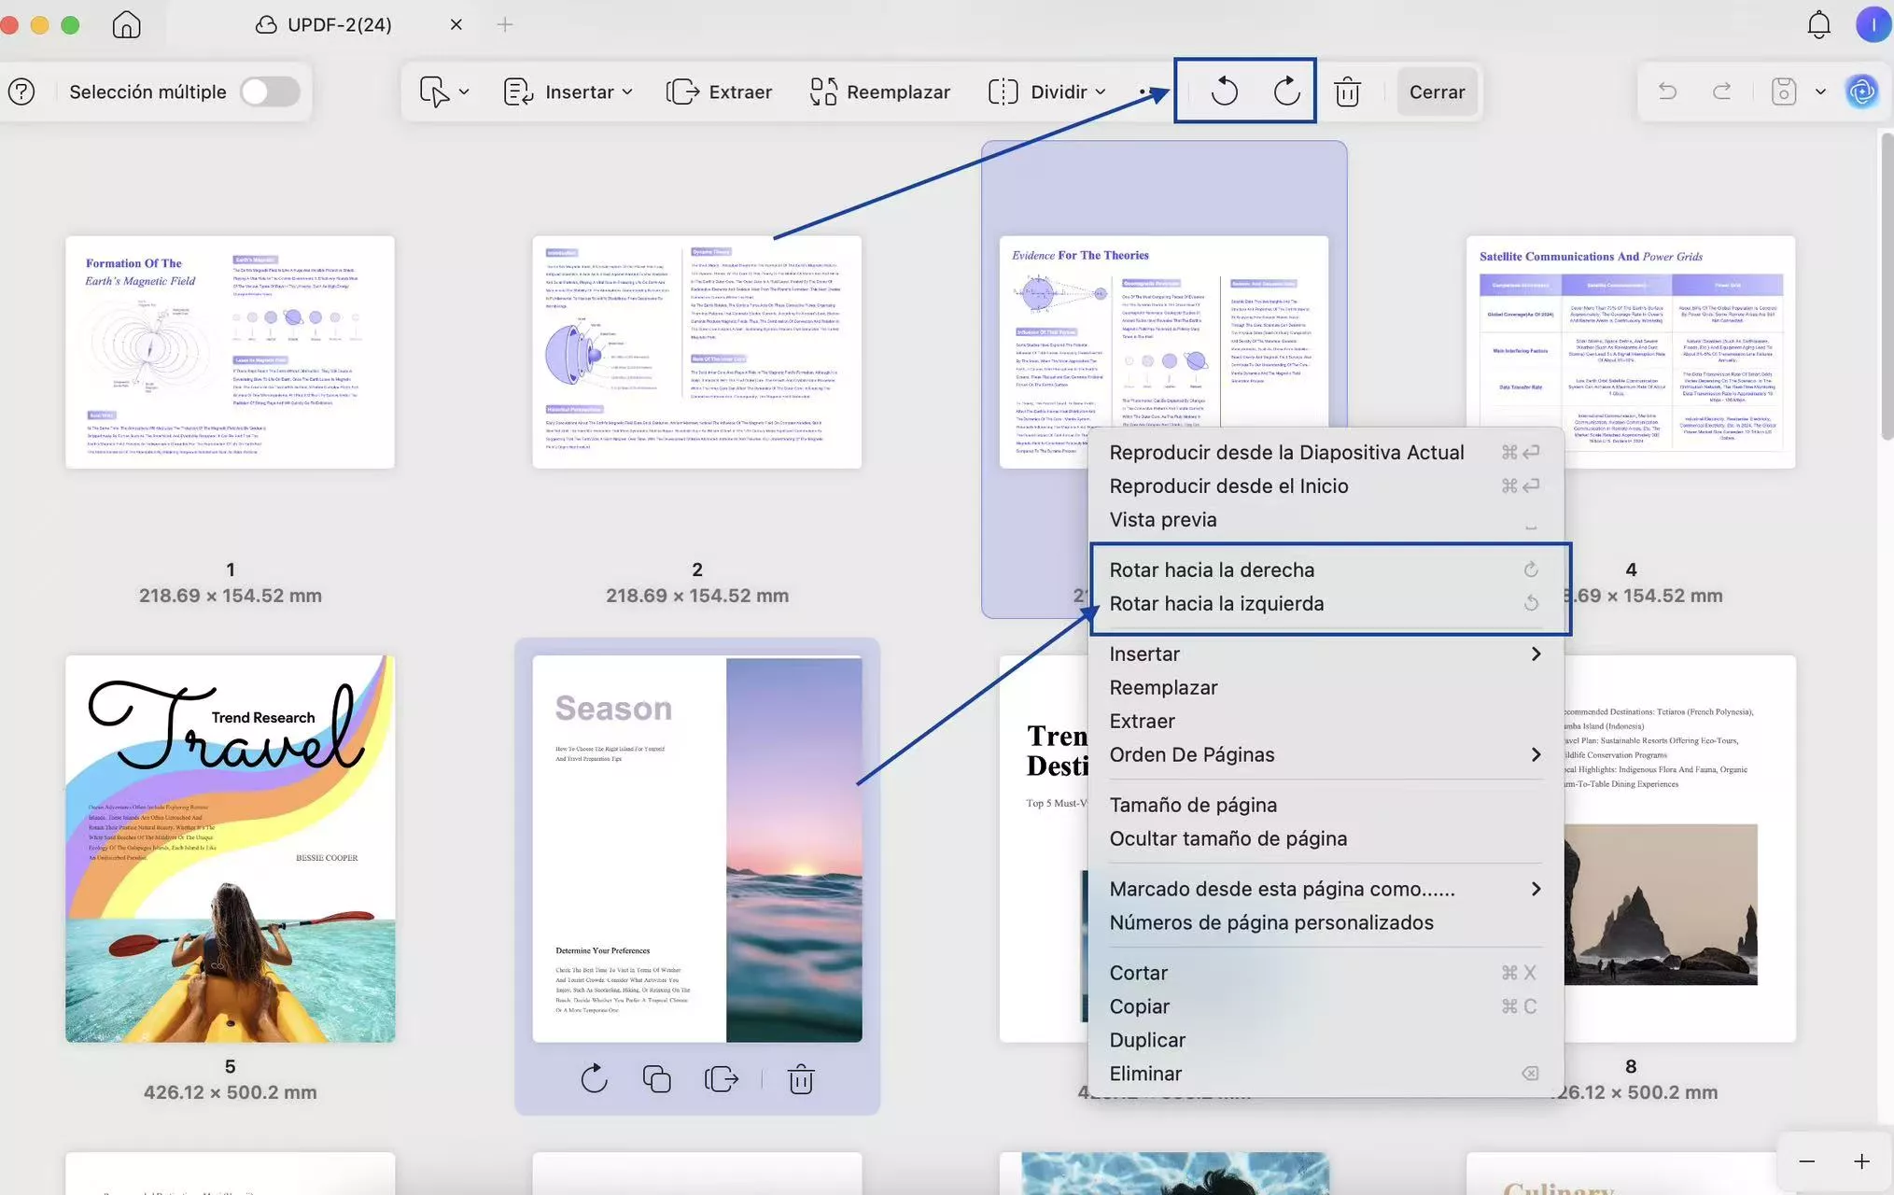Click the trash icon in the top toolbar
The image size is (1894, 1195).
1347,91
